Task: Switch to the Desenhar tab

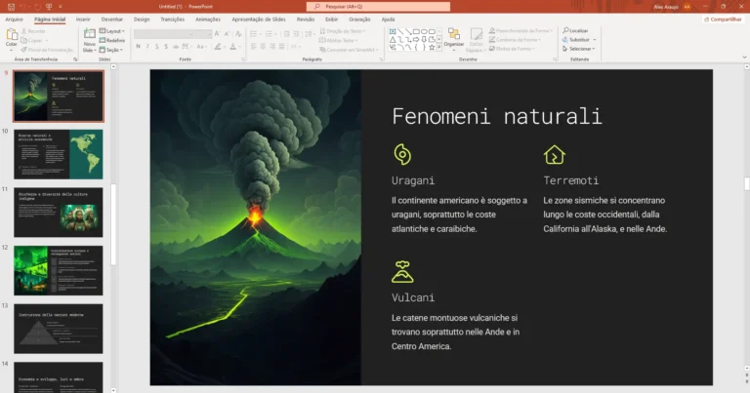Action: (112, 20)
